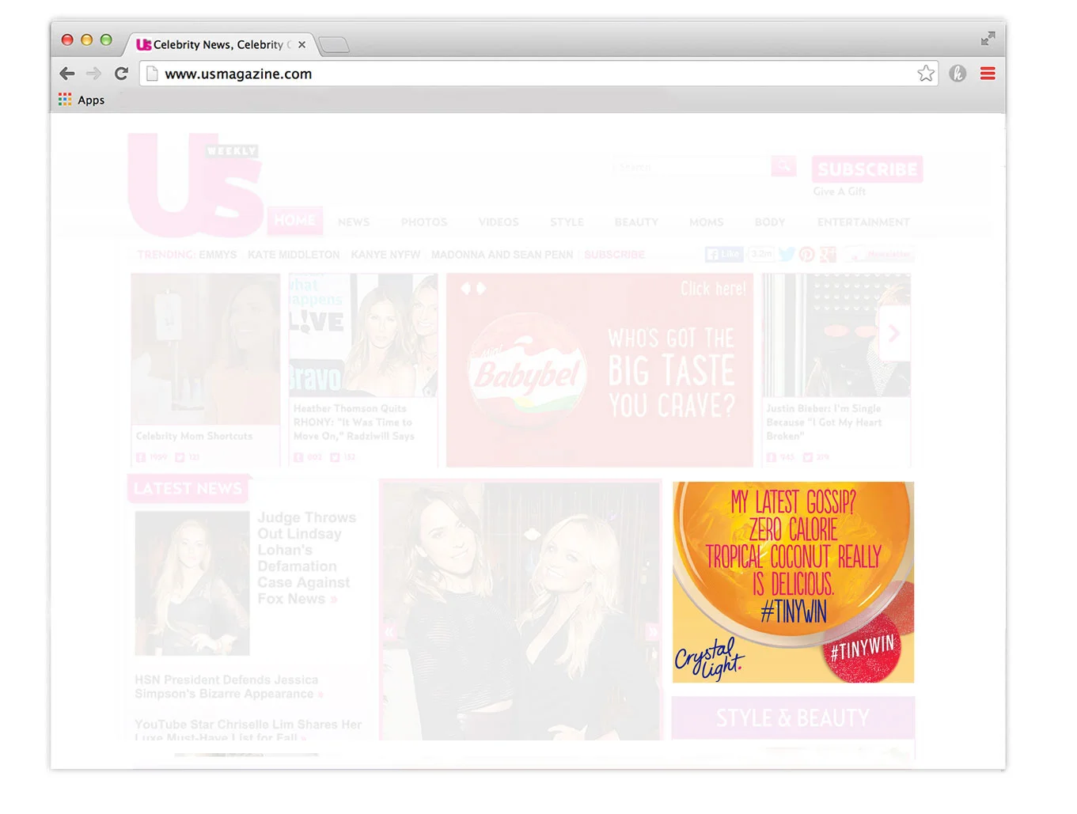Advance the carousel with the right chevron
1077x814 pixels.
pyautogui.click(x=894, y=333)
